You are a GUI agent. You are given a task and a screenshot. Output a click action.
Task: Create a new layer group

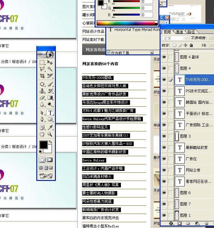coord(188,223)
